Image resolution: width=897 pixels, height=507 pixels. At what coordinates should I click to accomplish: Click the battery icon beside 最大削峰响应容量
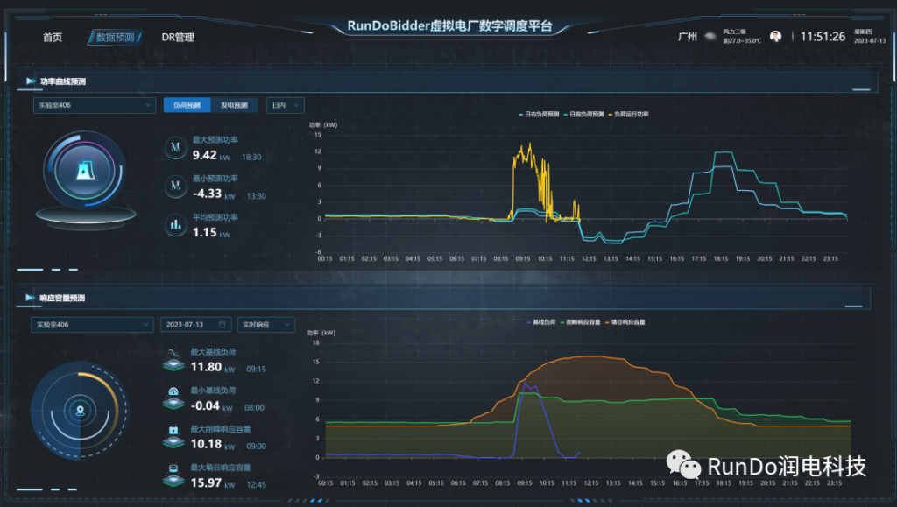(173, 437)
